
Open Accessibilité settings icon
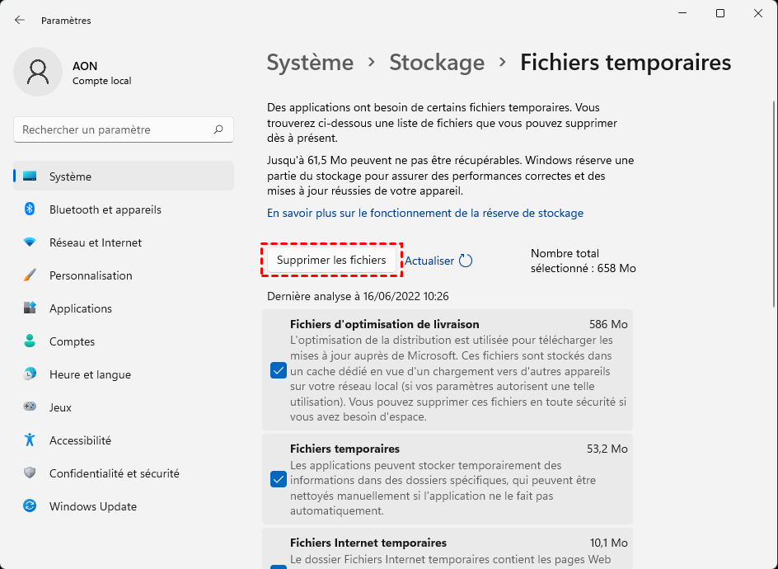30,440
